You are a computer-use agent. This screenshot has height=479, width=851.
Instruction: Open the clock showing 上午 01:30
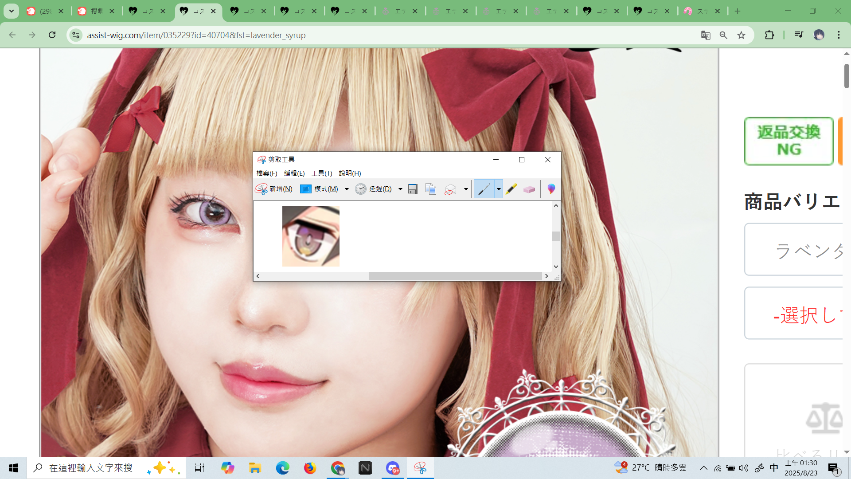[801, 468]
